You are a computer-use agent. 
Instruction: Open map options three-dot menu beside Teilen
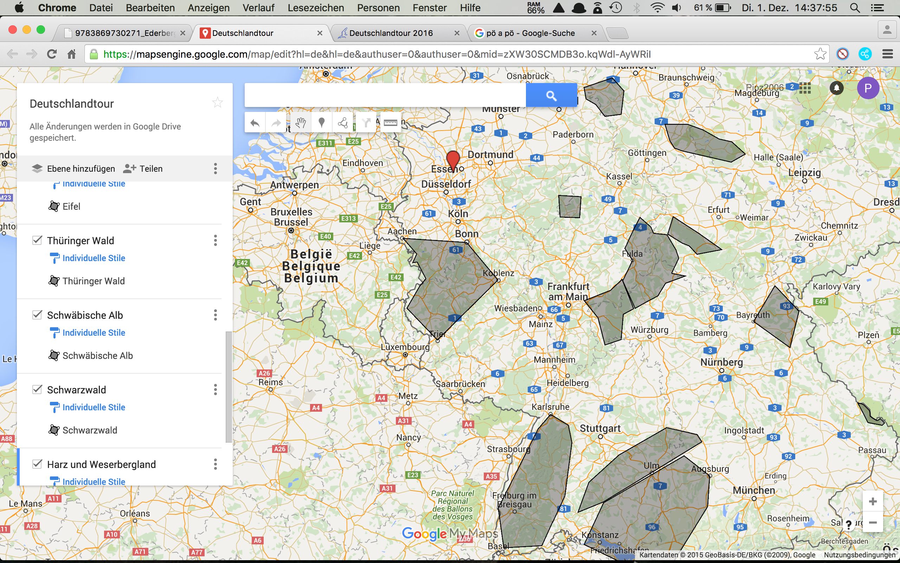click(215, 169)
